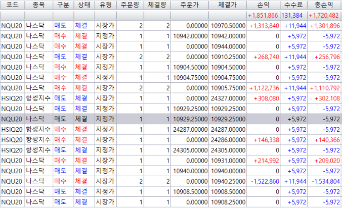Image resolution: width=342 pixels, height=208 pixels.
Task: Select fill price 10905.75000
Action: tap(228, 88)
